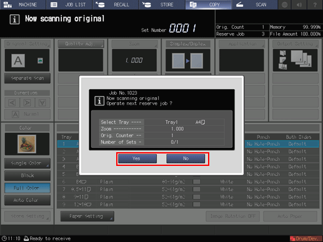Image resolution: width=323 pixels, height=242 pixels.
Task: Switch to the JOB LIST tab
Action: (69, 4)
